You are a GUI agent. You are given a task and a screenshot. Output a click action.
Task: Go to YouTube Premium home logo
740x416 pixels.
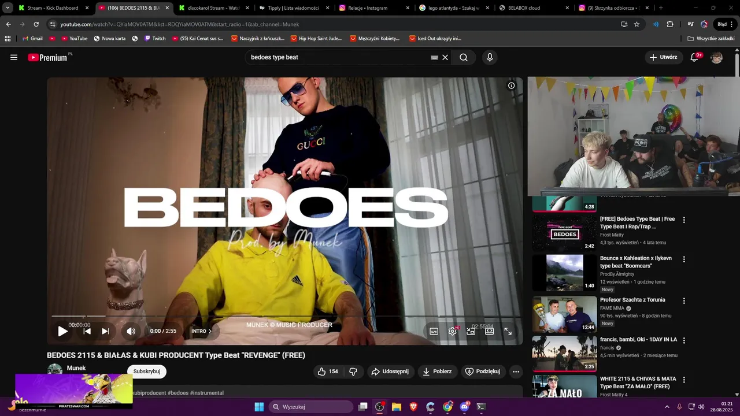(x=47, y=57)
